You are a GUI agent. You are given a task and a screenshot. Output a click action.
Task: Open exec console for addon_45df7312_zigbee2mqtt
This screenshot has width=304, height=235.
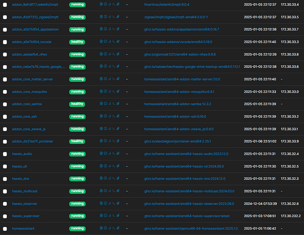pos(114,16)
